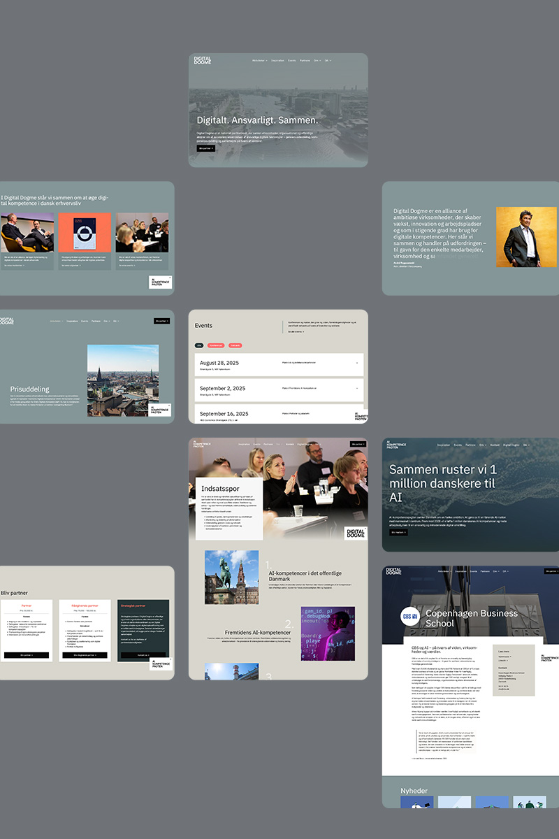Follow the 'Se alle events' link
The height and width of the screenshot is (839, 559).
pos(296,331)
